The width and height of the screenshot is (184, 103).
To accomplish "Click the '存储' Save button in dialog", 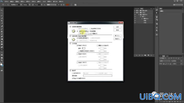I will tap(117, 39).
